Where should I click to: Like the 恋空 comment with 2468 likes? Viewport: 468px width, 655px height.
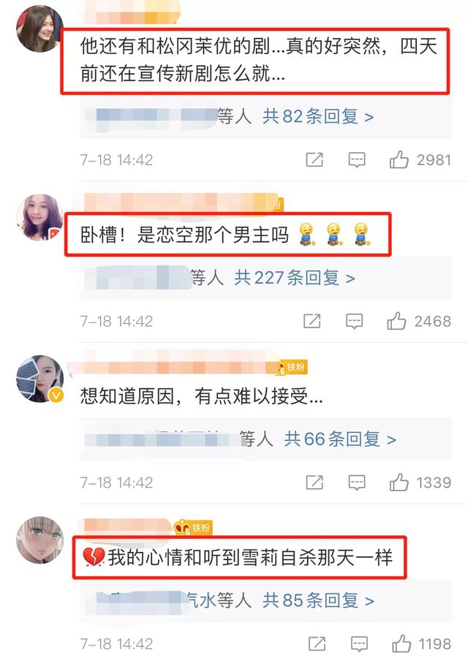[396, 321]
